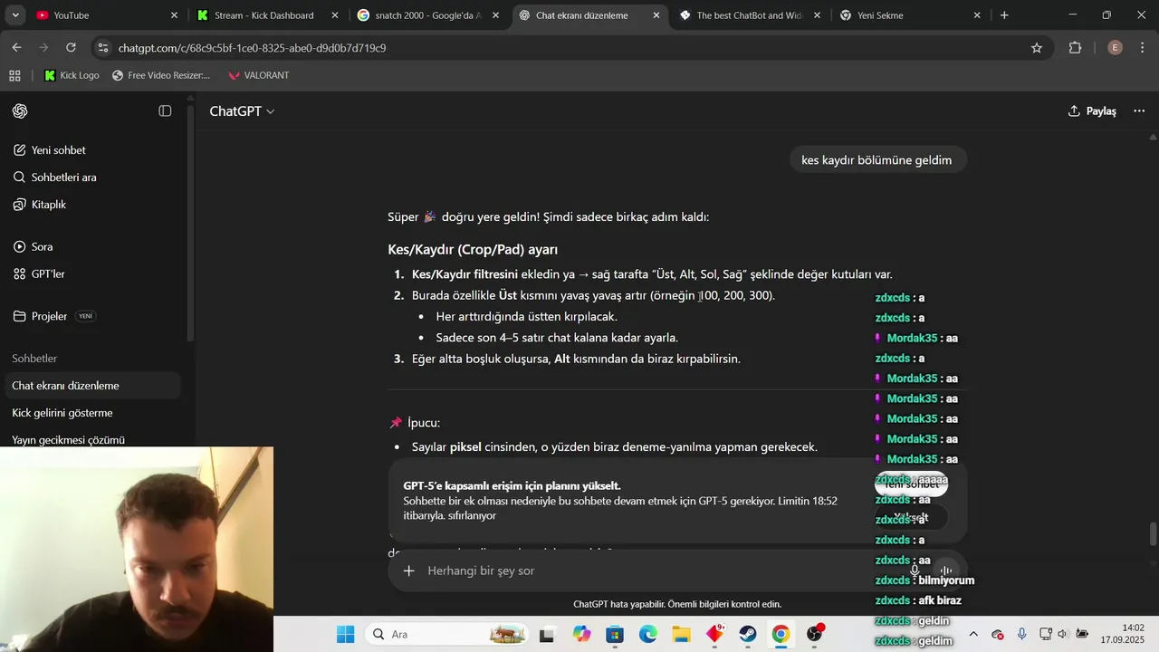
Task: Show hidden system tray icons
Action: [973, 635]
